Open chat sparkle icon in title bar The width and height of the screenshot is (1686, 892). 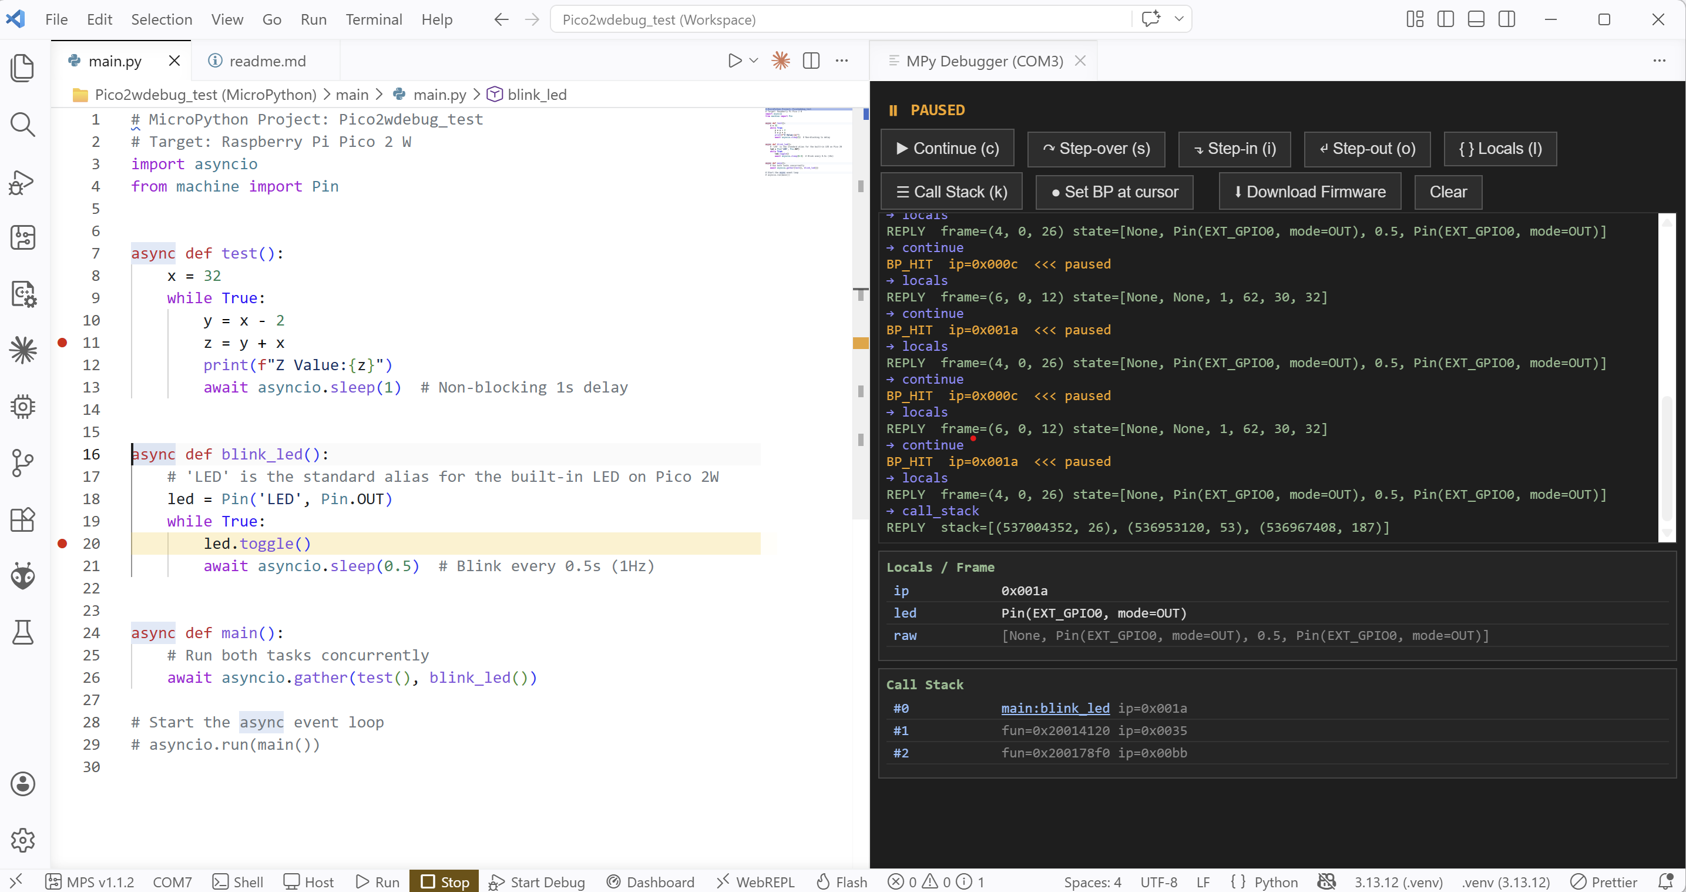[x=1151, y=19]
